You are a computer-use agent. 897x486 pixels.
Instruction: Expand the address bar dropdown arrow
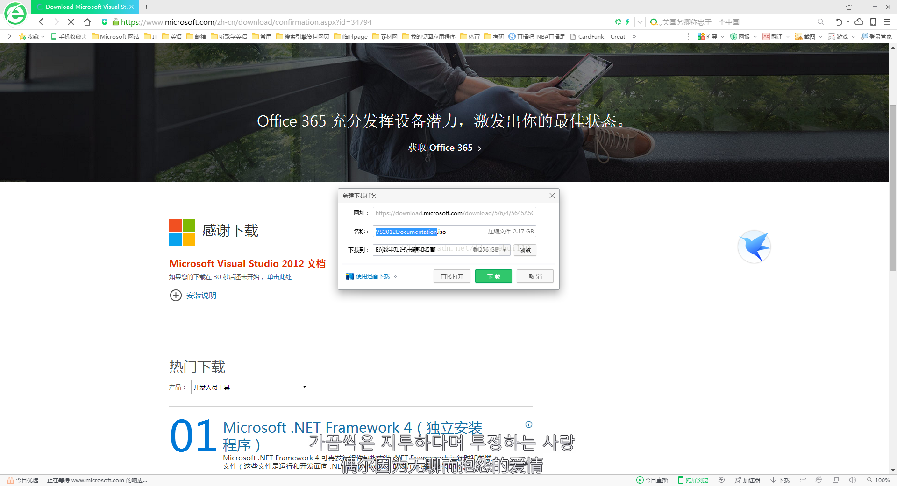tap(640, 22)
